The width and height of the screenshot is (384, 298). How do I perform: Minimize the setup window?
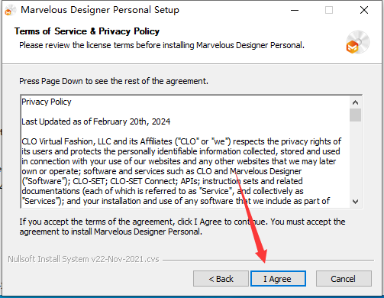295,11
